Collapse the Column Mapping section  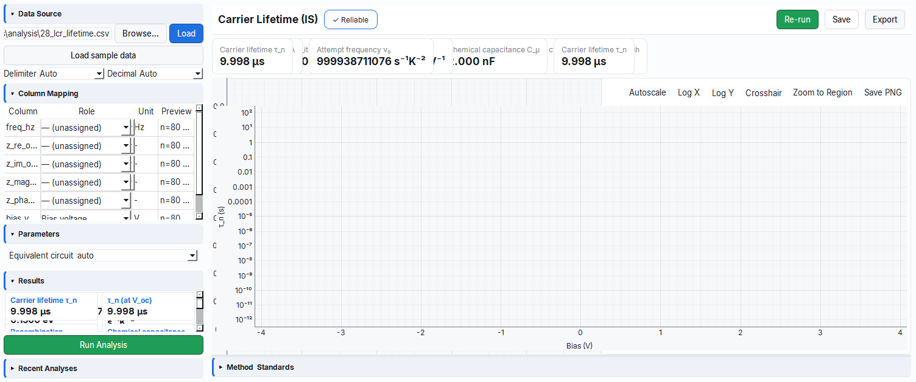point(104,94)
